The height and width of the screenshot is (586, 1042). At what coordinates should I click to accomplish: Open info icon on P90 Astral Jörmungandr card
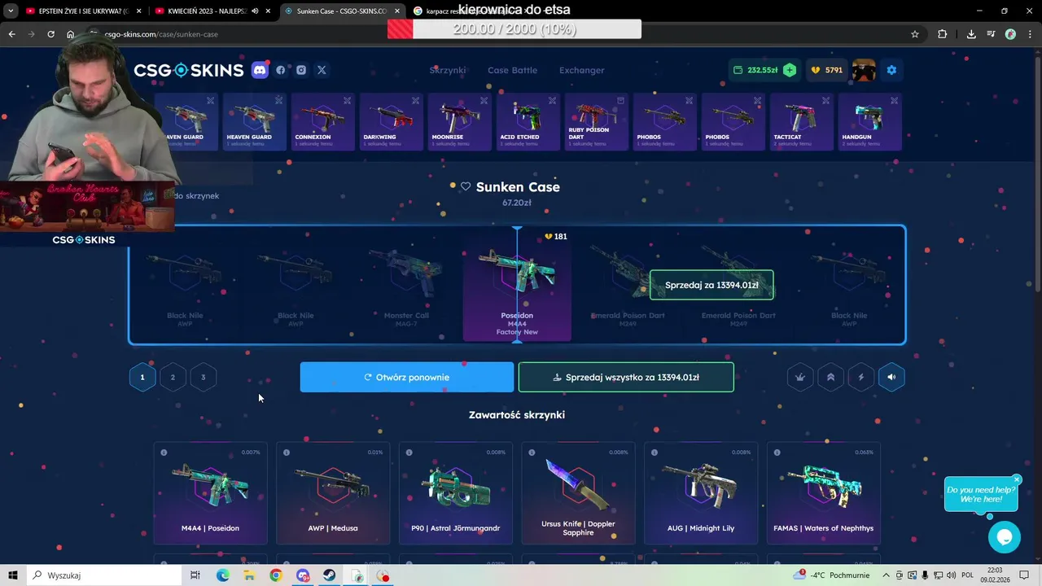(409, 453)
